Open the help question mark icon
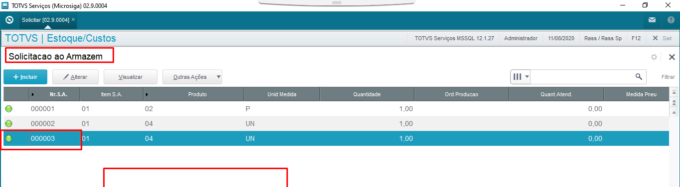Viewport: 680px width, 187px height. (671, 20)
